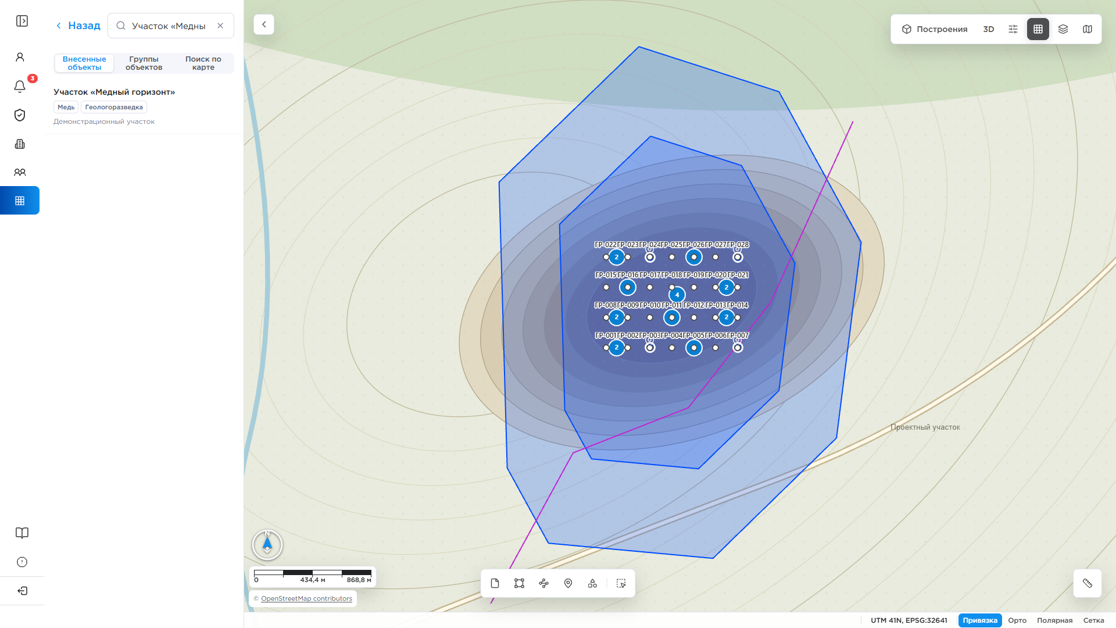Open the ruler measurement tool
Screen dimensions: 1116x628
pos(1088,583)
